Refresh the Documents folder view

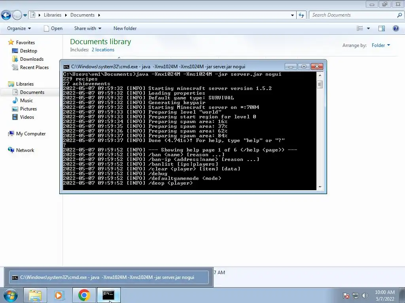(301, 15)
